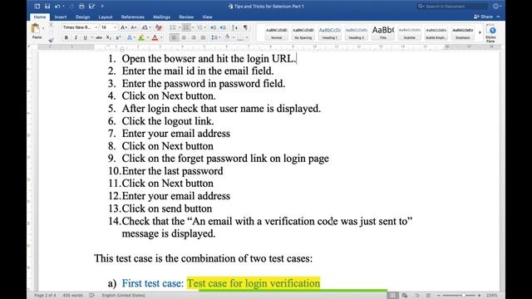The width and height of the screenshot is (532, 299).
Task: Copy formatting with the Format Painter brush
Action: (51, 40)
